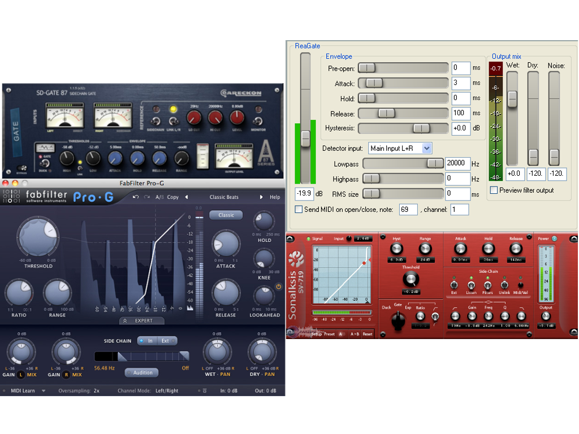Click Sonalksis Reset button
This screenshot has width=579, height=434.
pyautogui.click(x=368, y=334)
